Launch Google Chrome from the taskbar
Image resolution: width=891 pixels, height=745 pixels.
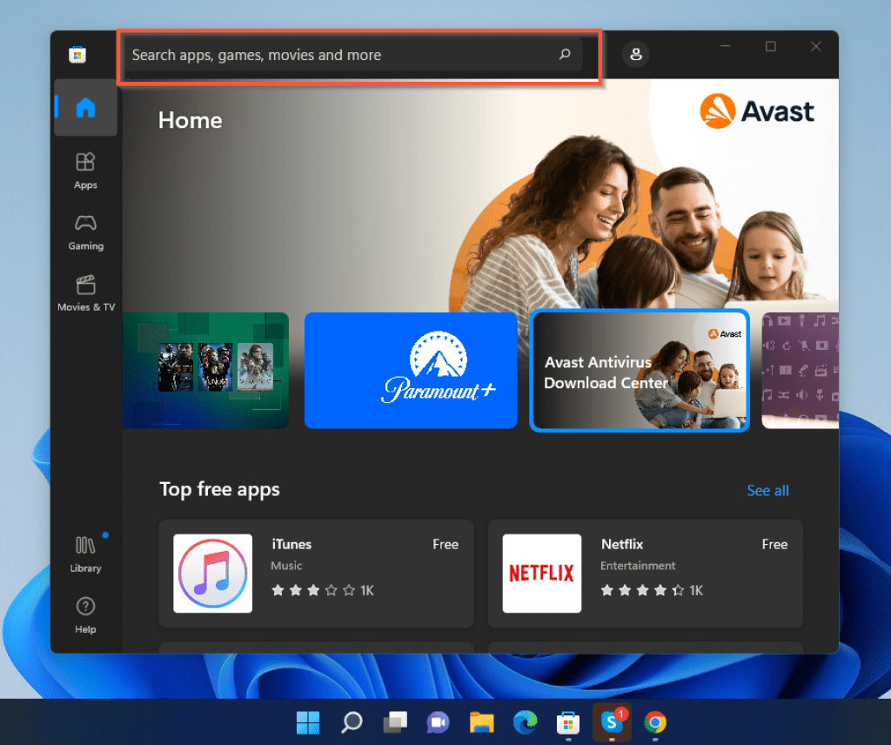coord(655,723)
